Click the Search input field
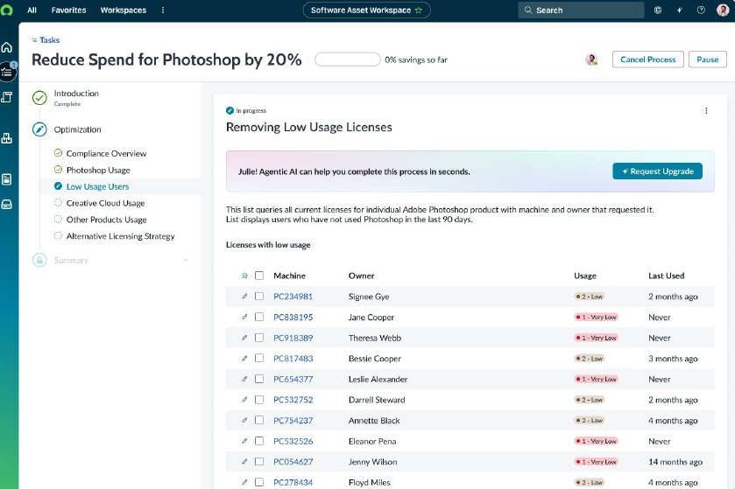The width and height of the screenshot is (735, 489). point(581,10)
